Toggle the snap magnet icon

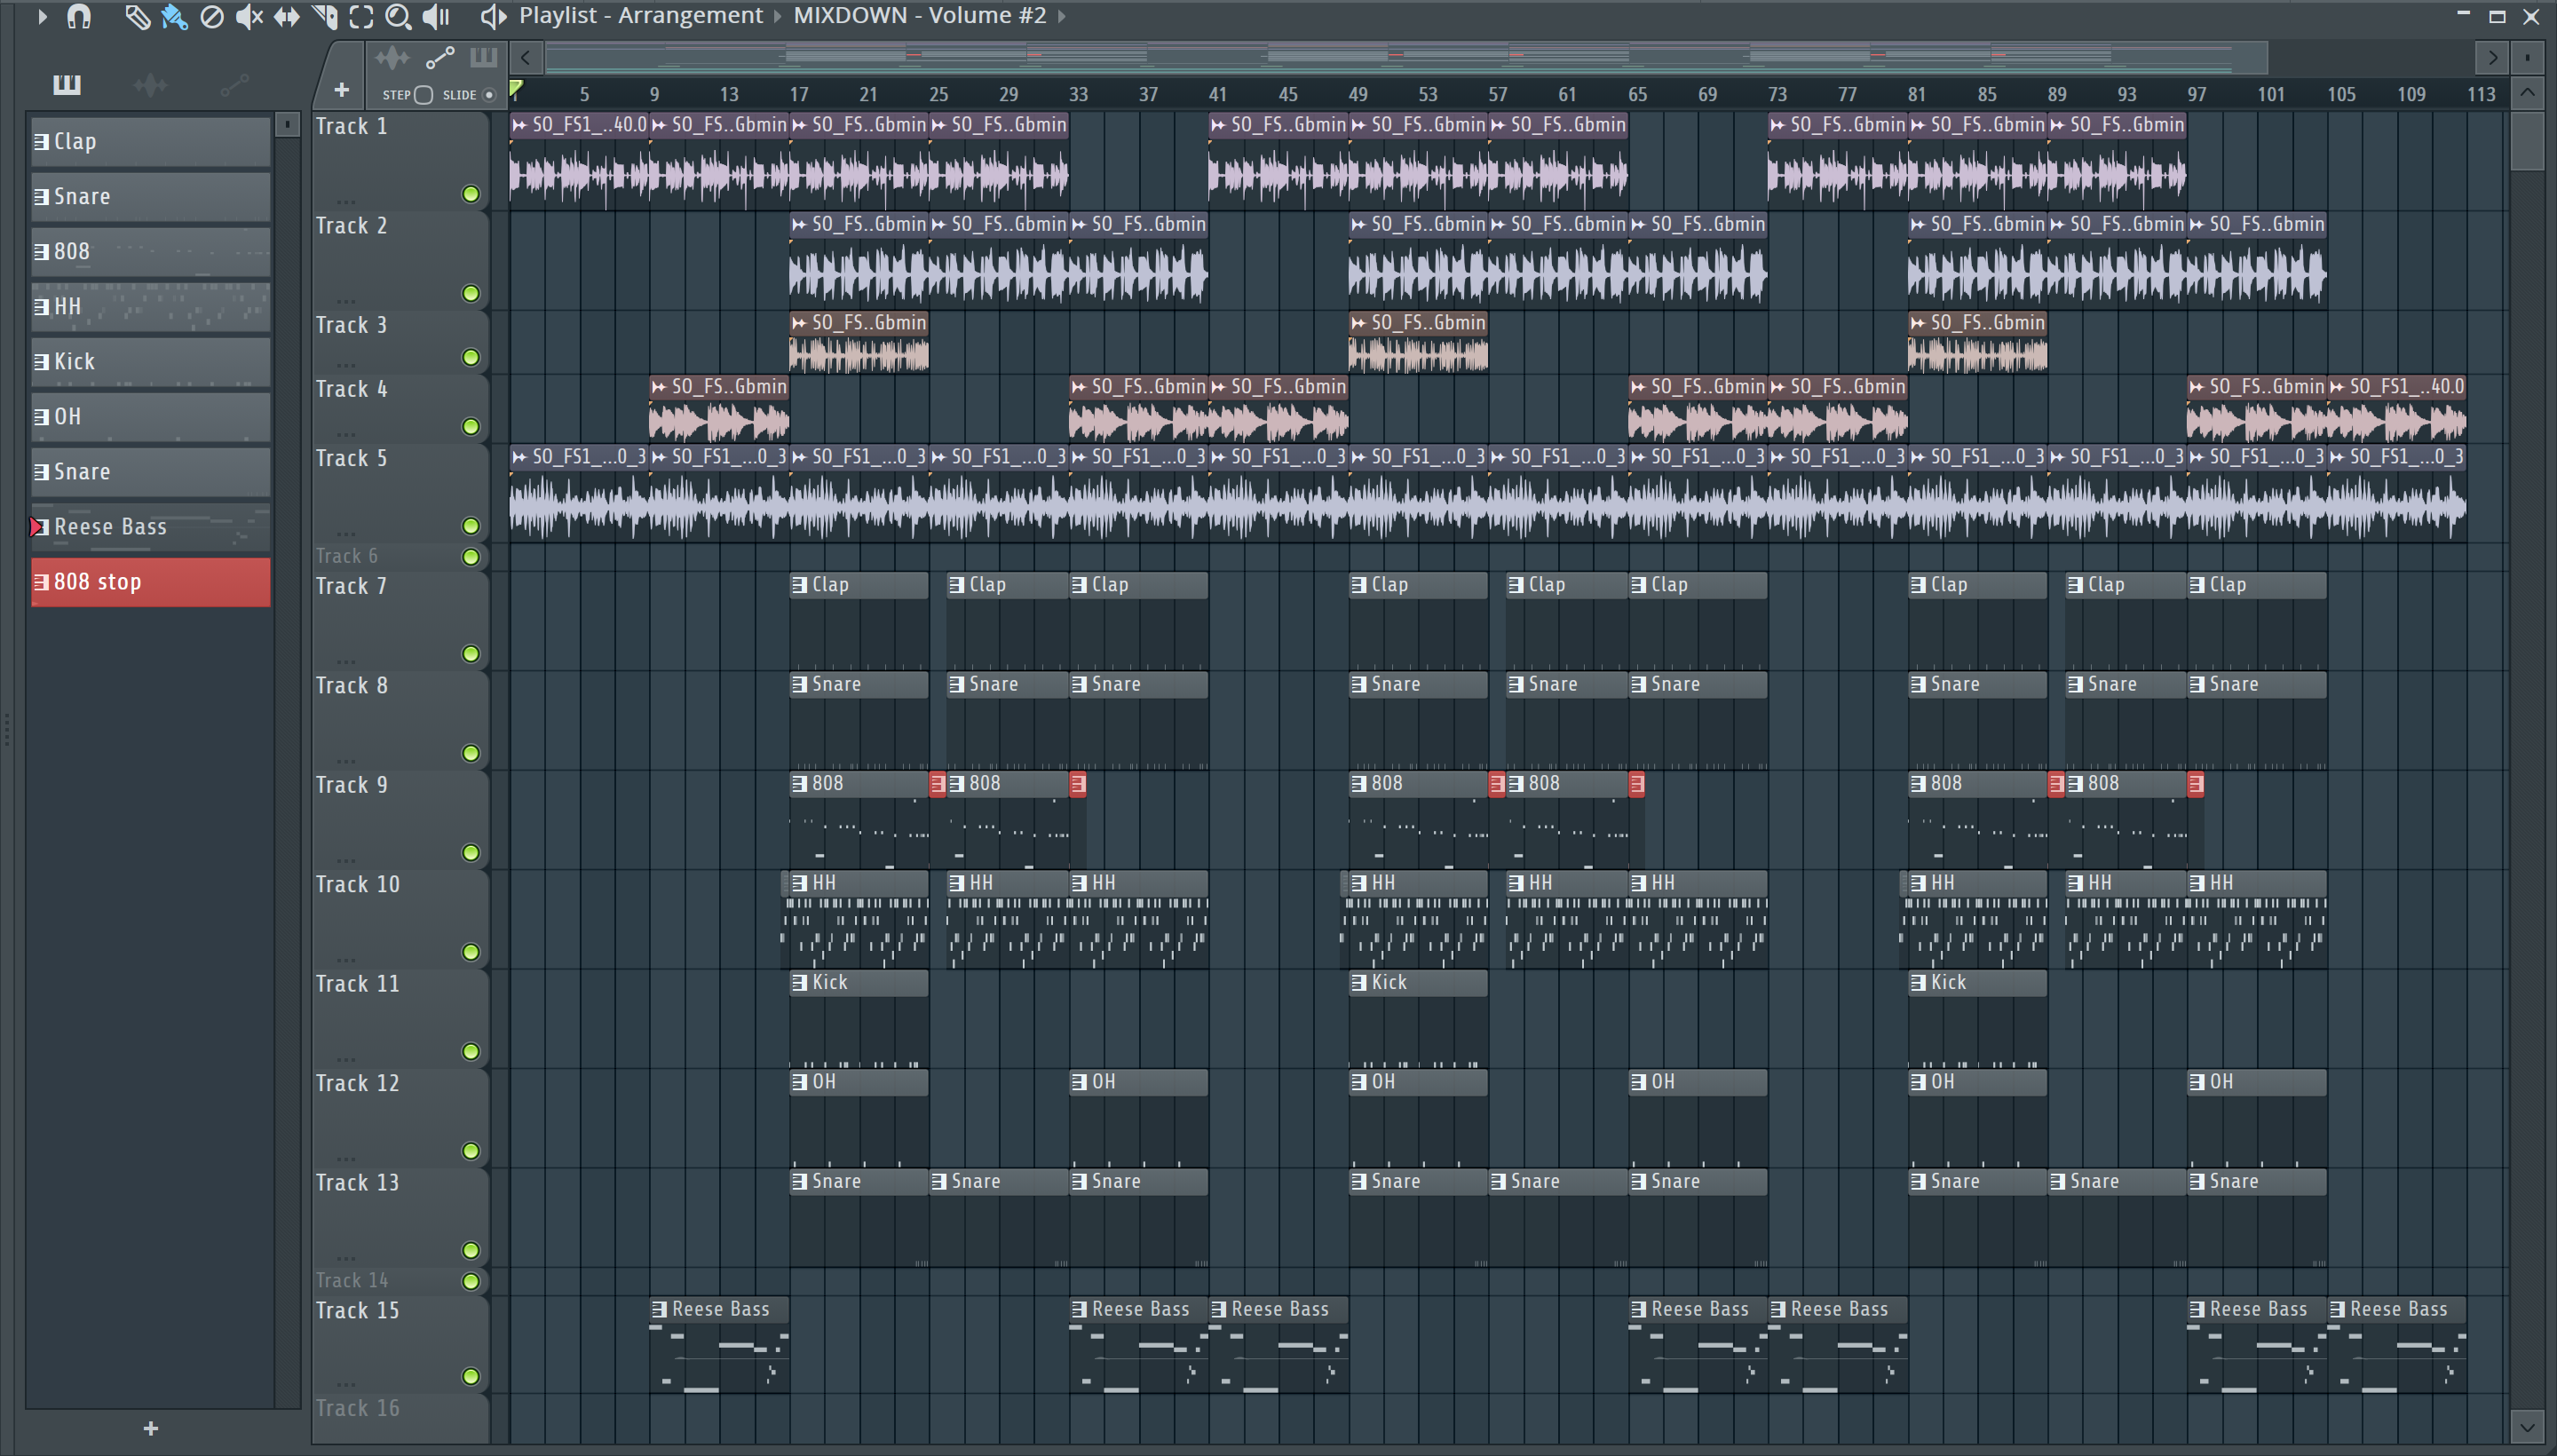tap(79, 16)
